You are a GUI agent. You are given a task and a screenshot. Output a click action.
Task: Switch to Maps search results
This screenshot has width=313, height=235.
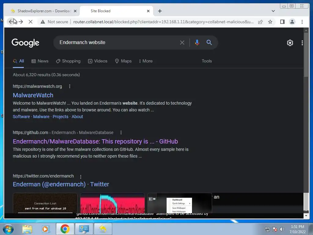point(123,61)
